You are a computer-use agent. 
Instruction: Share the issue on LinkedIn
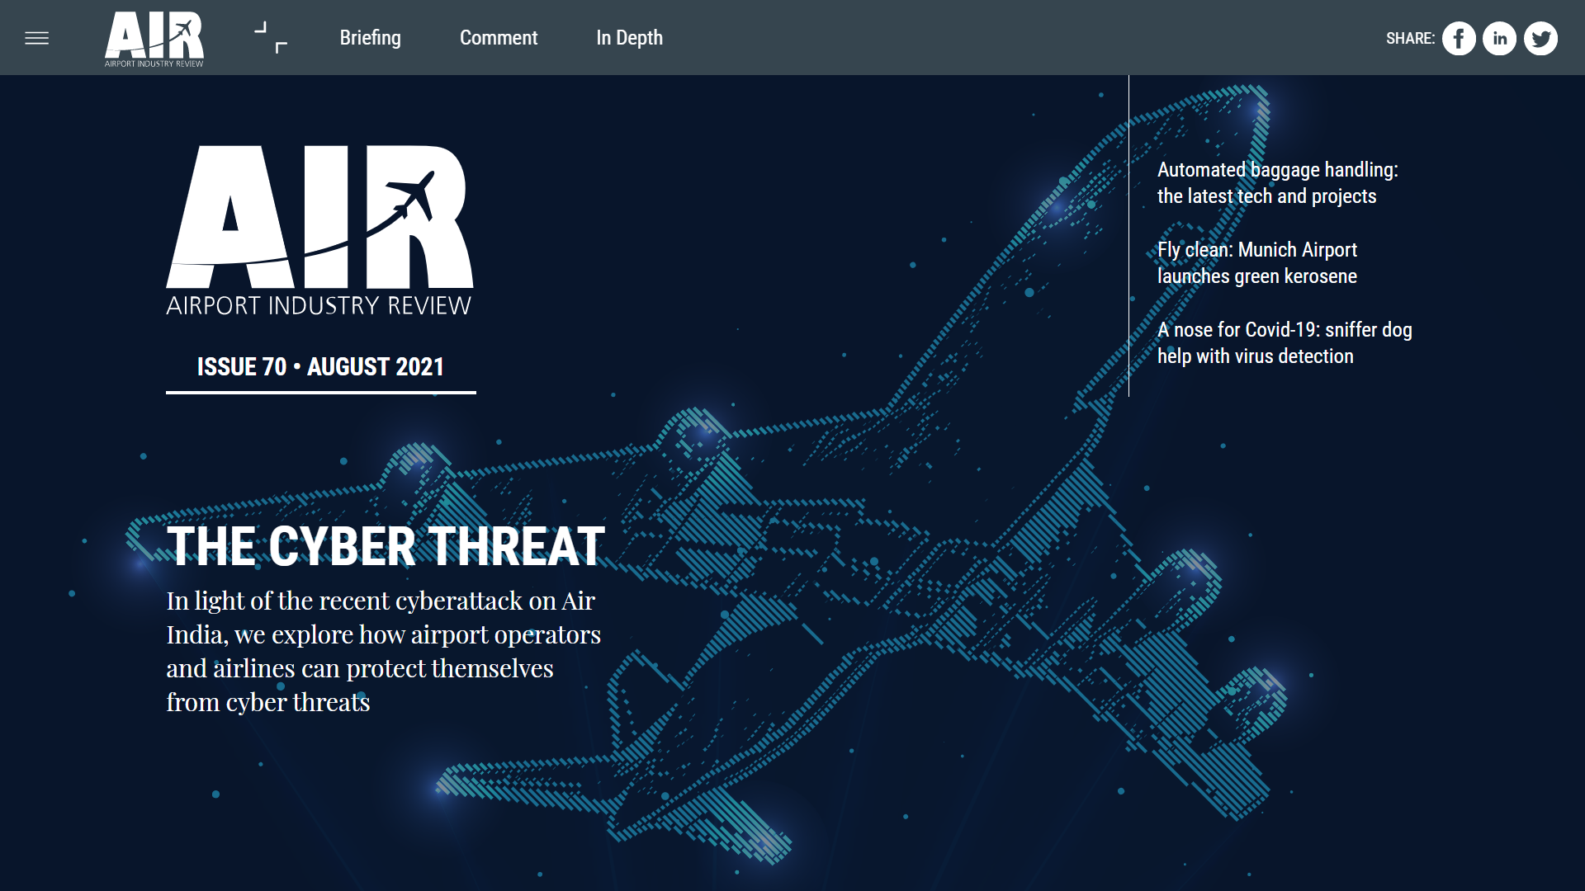click(x=1499, y=38)
